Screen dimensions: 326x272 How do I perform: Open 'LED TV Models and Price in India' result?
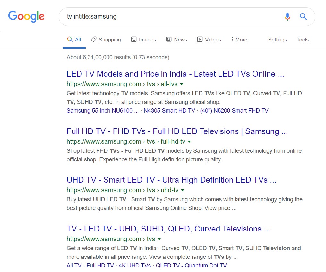tap(175, 74)
